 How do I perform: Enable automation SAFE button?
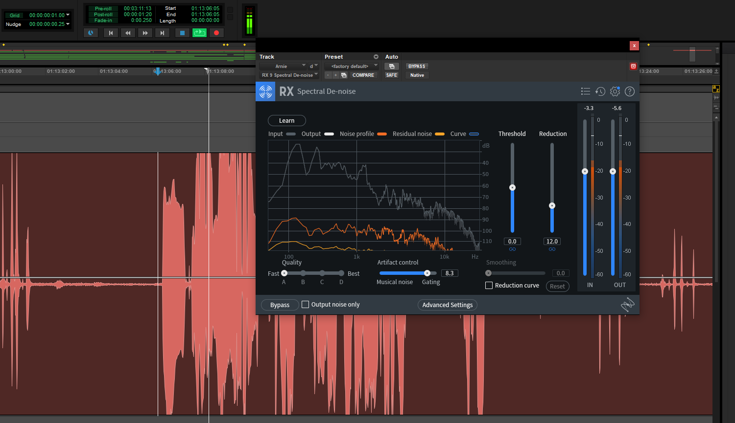(x=392, y=75)
